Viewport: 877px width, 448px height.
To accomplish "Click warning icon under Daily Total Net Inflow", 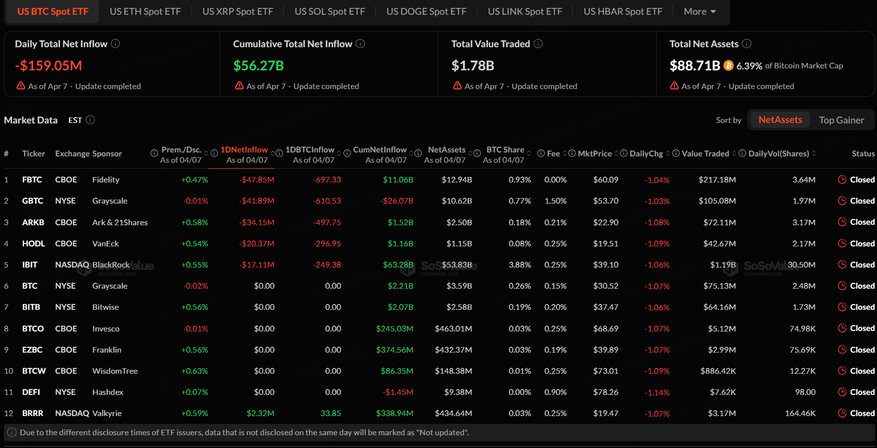I will tap(21, 86).
